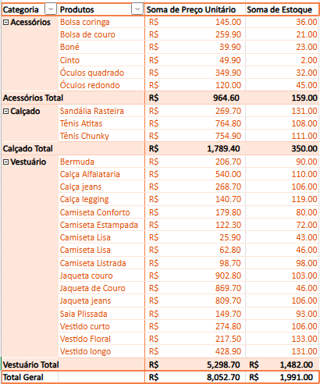320x384 pixels.
Task: Open the Categoria filter dropdown
Action: coord(51,9)
